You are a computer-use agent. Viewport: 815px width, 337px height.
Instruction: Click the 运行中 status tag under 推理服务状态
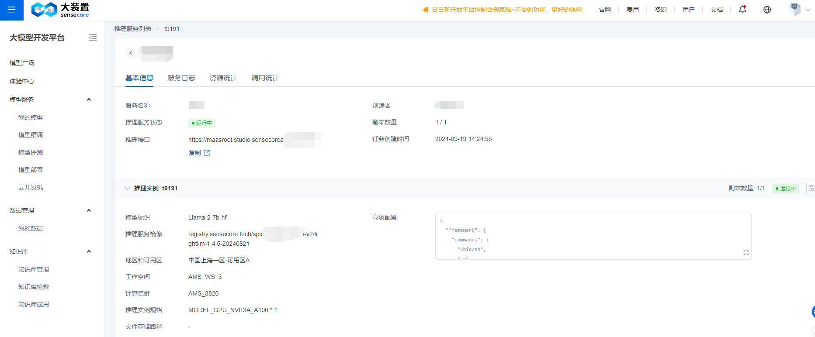[x=202, y=123]
